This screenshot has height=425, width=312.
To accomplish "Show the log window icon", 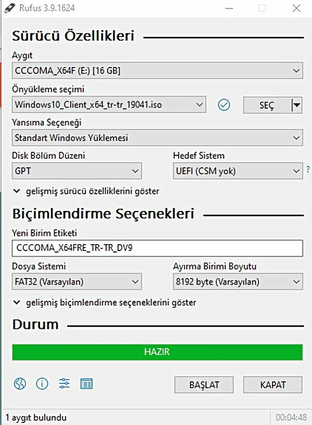I will tap(86, 384).
